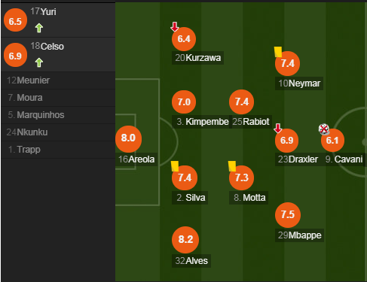Open Nkunku's bench entry
The image size is (367, 282).
tap(58, 132)
